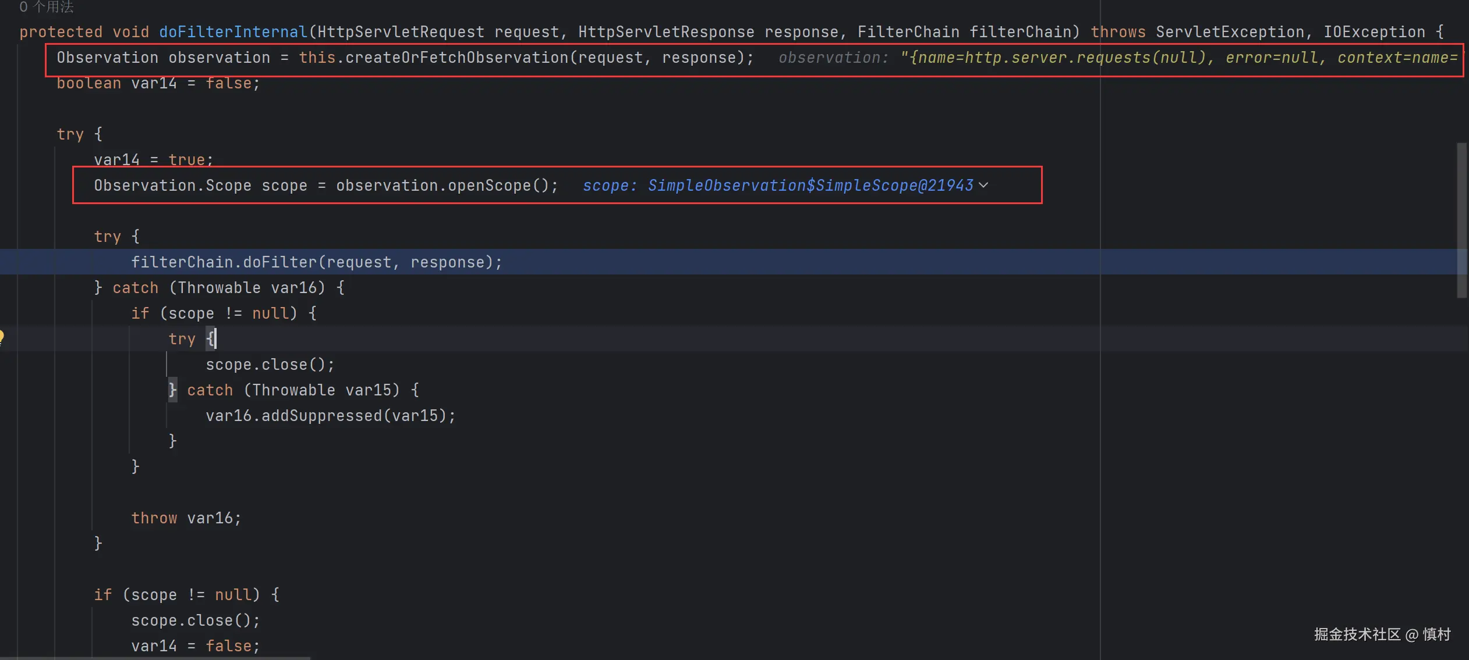Click the scope SimpleObservation$SimpleScope inline debug value
The image size is (1469, 660).
point(809,185)
